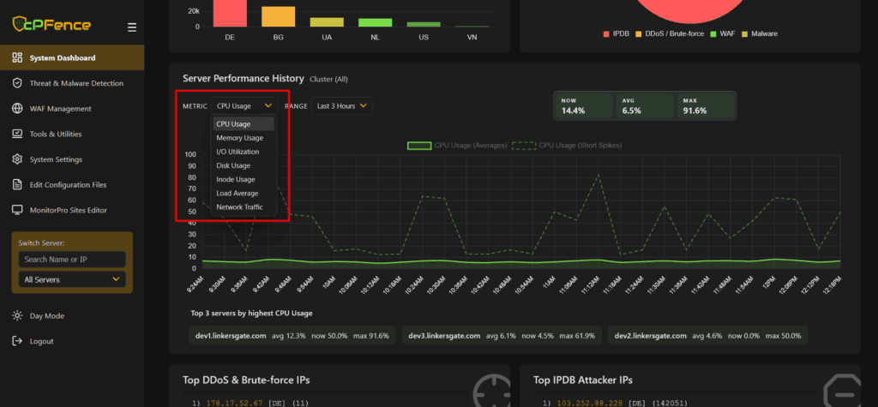
Task: Click the WAF Management globe icon
Action: (17, 109)
